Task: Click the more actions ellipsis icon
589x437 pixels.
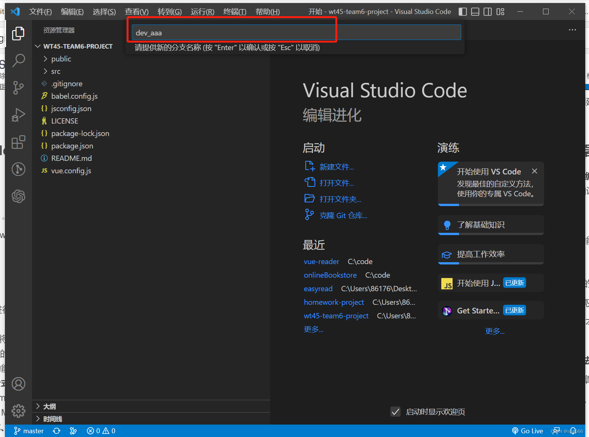Action: [x=572, y=30]
